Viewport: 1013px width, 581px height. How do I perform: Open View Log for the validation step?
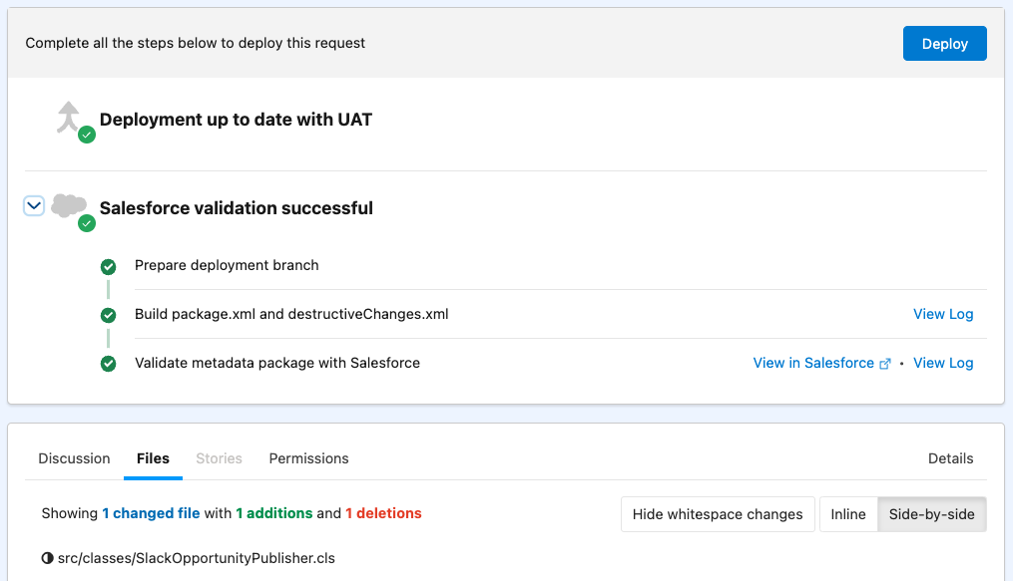(x=942, y=363)
